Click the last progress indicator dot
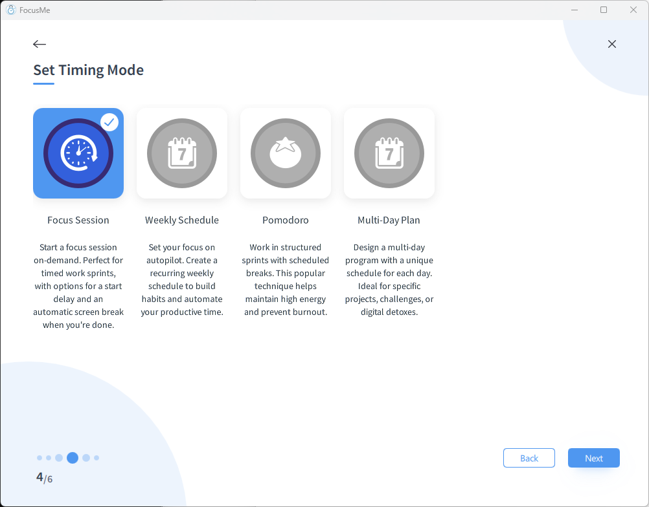 click(97, 458)
